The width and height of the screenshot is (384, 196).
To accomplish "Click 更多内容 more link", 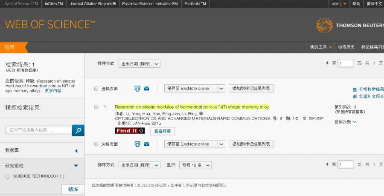I will point(53,91).
